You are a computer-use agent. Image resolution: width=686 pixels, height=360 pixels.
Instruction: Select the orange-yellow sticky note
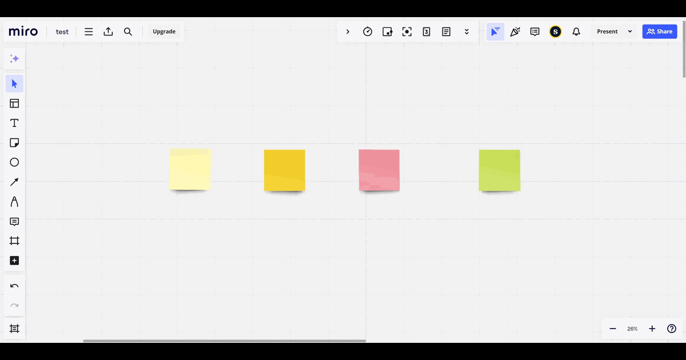285,170
